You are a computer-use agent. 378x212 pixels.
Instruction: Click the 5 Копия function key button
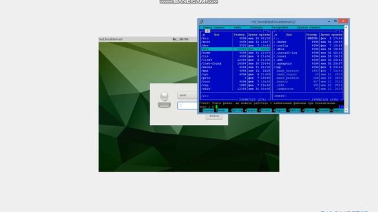click(x=265, y=110)
